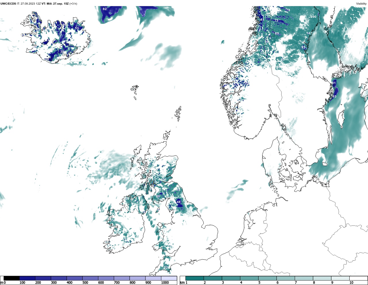Click the '78' value at top of Scandinavia
This screenshot has width=368, height=285.
pos(288,10)
